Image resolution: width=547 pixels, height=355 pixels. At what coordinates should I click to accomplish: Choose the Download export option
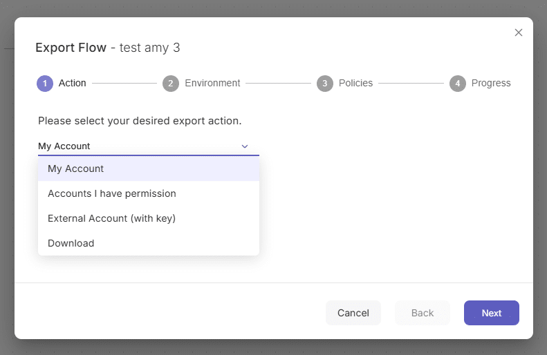coord(149,243)
